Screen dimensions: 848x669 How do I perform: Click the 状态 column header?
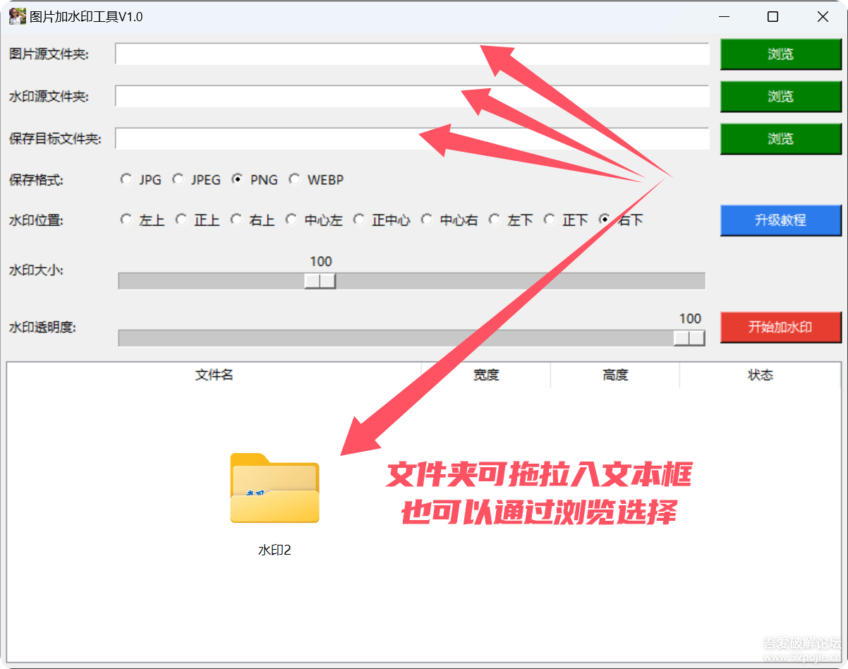tap(761, 375)
